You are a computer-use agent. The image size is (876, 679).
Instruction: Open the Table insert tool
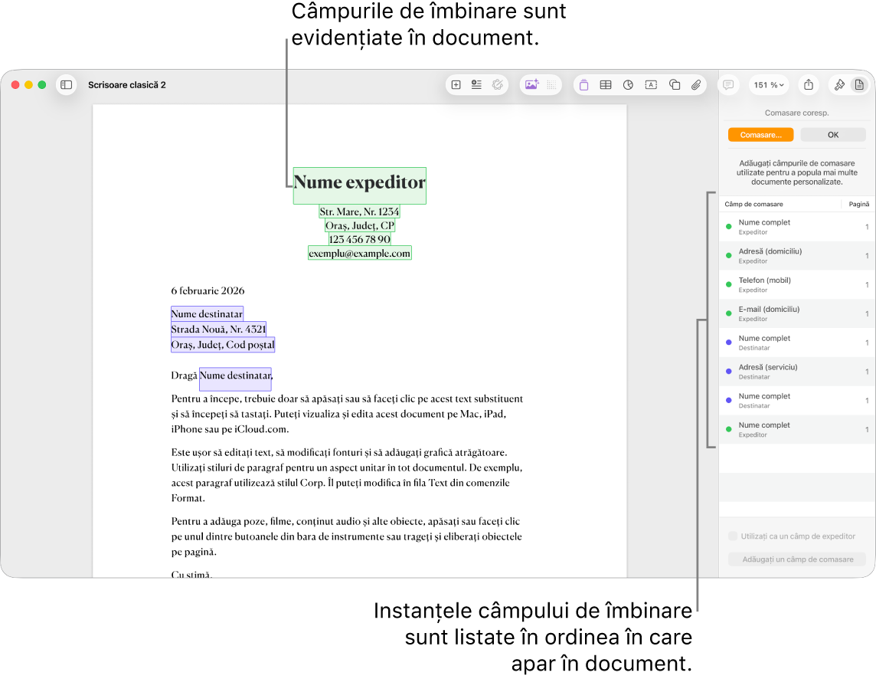[x=606, y=85]
